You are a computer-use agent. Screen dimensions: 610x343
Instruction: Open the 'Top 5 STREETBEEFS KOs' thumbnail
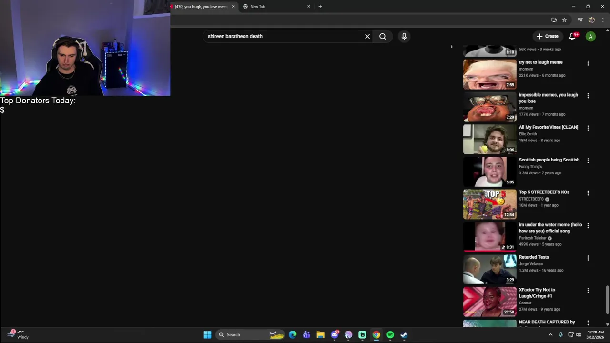coord(489,204)
